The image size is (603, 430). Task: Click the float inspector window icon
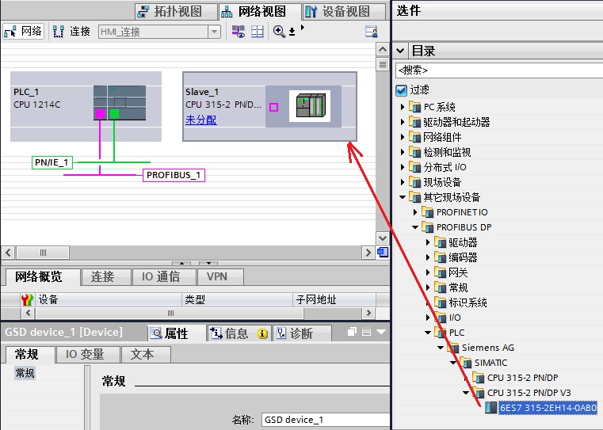(352, 332)
